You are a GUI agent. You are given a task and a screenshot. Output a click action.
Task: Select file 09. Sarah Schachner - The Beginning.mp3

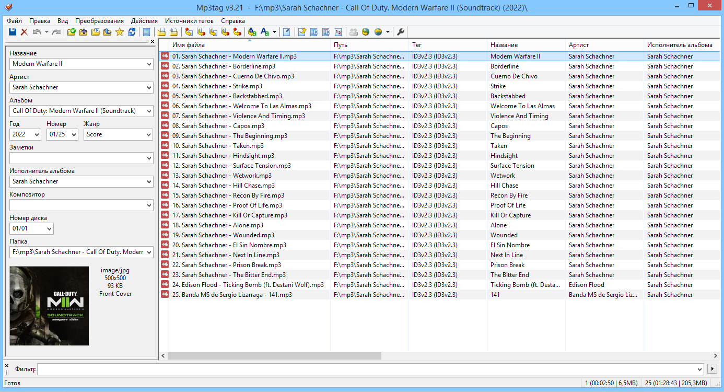(x=230, y=136)
